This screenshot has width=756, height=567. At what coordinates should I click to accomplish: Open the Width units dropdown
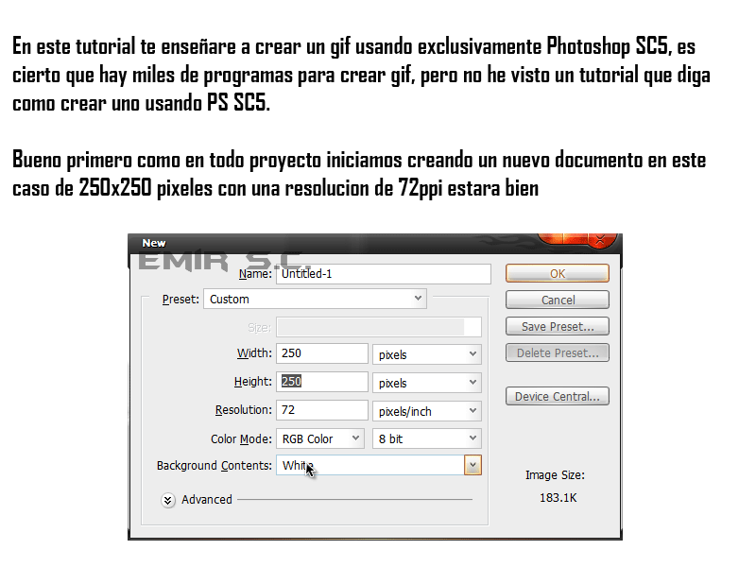tap(427, 354)
